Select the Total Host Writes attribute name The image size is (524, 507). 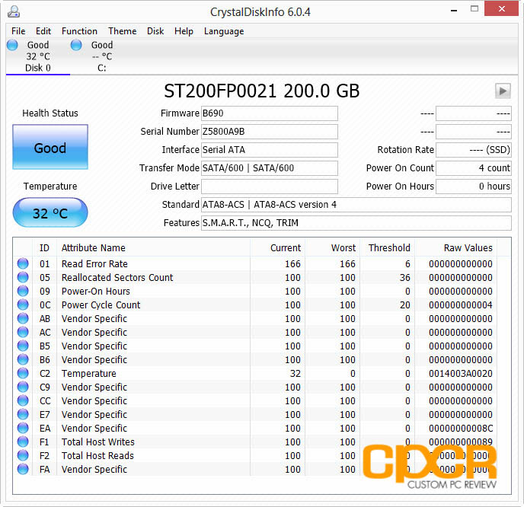pyautogui.click(x=98, y=442)
